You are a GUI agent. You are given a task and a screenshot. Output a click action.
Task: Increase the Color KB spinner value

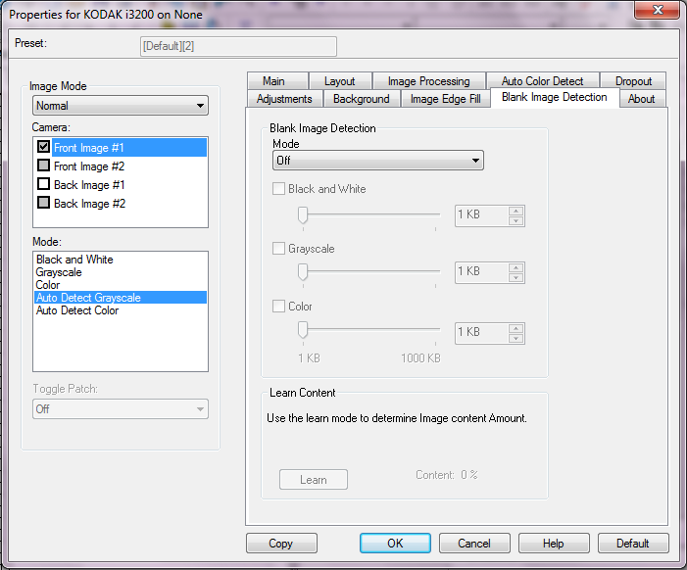[x=516, y=328]
